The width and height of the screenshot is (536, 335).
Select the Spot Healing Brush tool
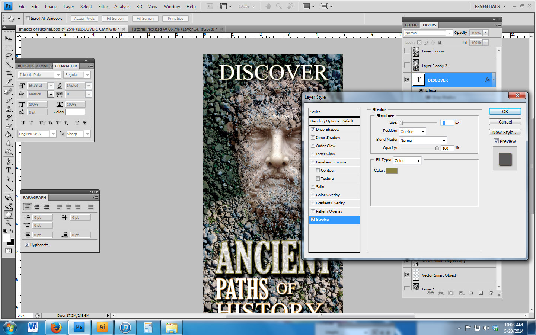(x=9, y=92)
